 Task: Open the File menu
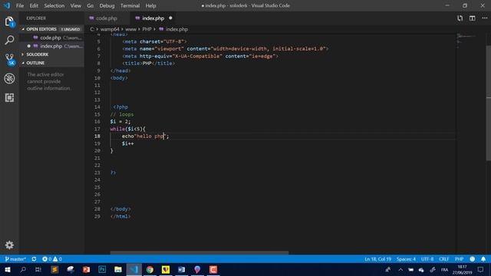pos(20,5)
